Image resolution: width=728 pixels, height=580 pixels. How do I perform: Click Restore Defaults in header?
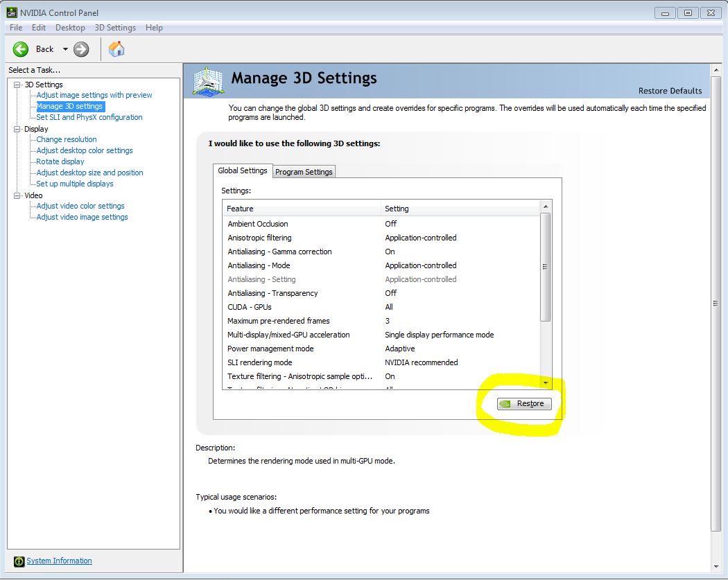[670, 91]
